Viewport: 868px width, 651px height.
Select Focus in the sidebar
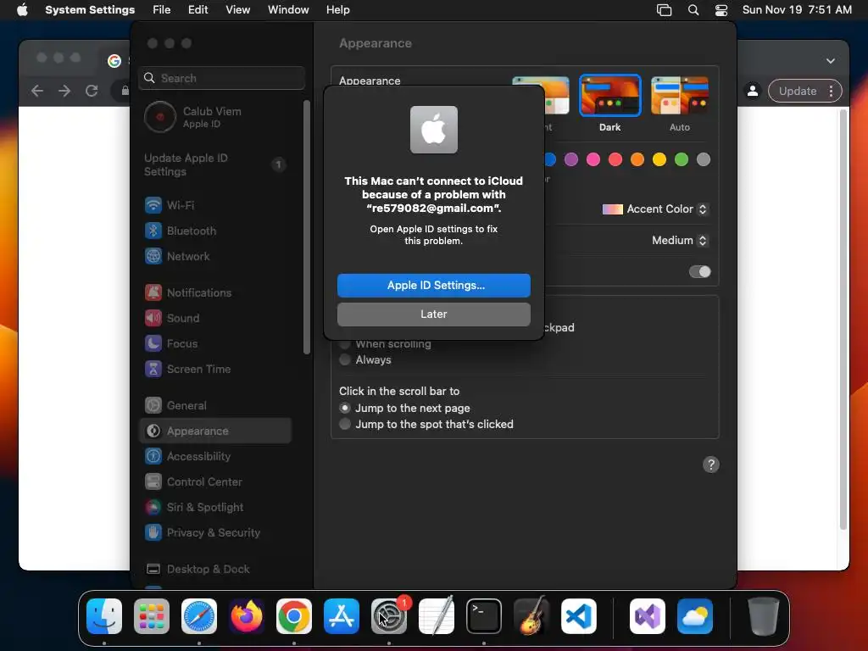click(x=216, y=344)
